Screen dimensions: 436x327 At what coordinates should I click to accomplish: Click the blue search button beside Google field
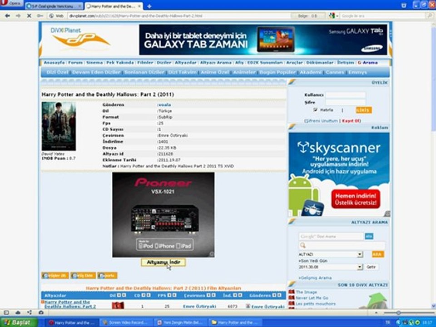(x=369, y=236)
